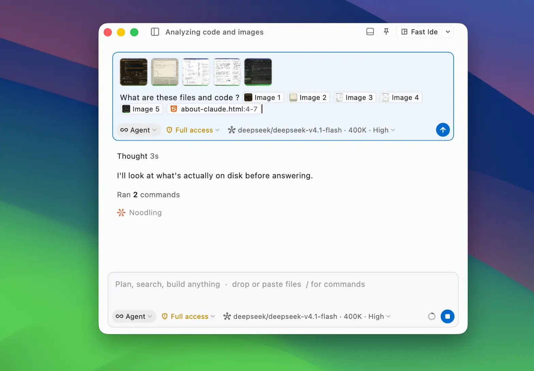Select the Image 5 attachment chip
This screenshot has width=534, height=371.
click(141, 109)
